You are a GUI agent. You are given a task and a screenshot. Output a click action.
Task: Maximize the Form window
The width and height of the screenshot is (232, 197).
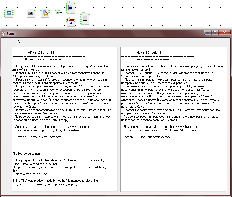(215, 32)
